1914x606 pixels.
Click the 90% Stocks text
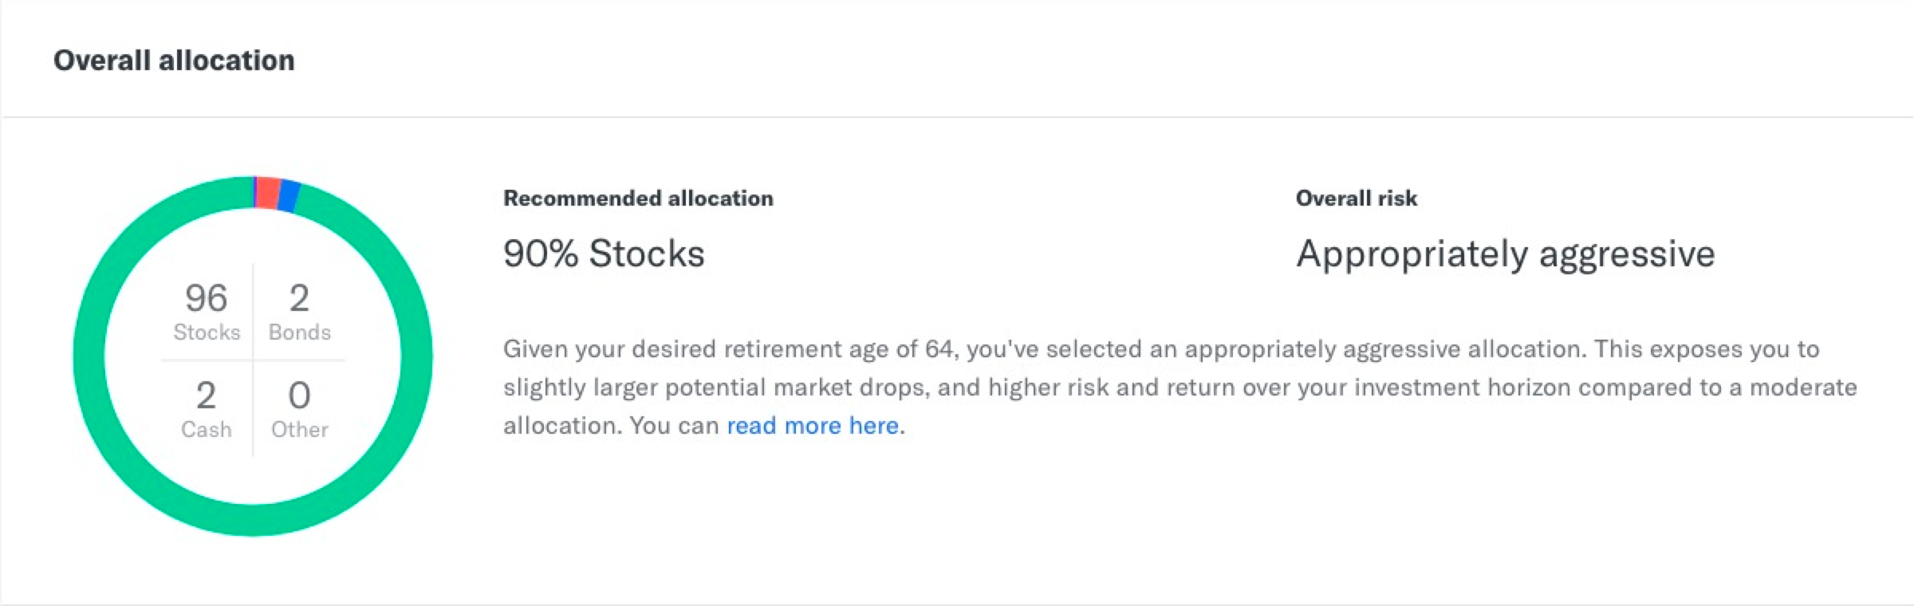[x=604, y=254]
